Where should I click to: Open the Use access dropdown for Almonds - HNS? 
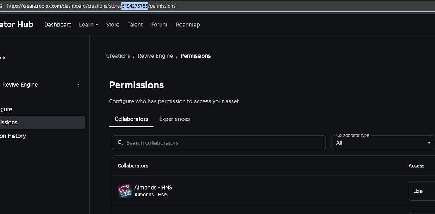(422, 191)
